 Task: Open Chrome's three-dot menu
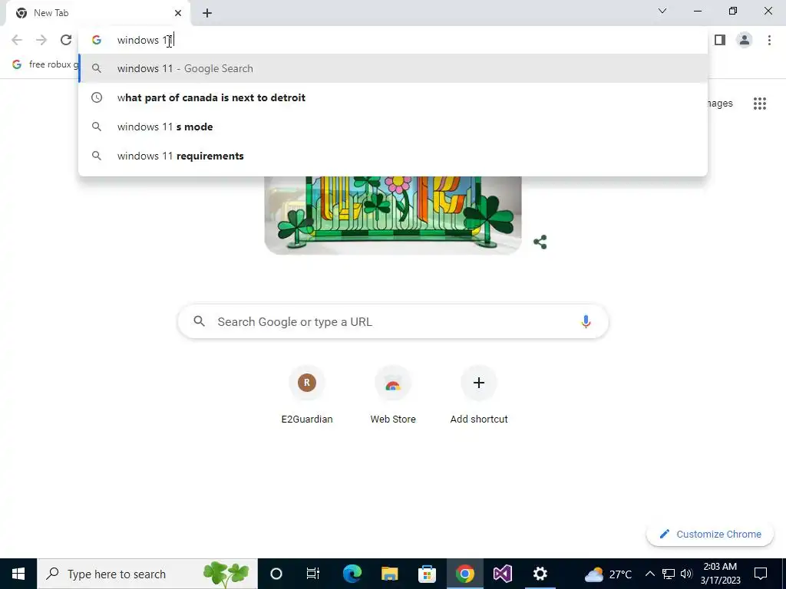pos(769,40)
